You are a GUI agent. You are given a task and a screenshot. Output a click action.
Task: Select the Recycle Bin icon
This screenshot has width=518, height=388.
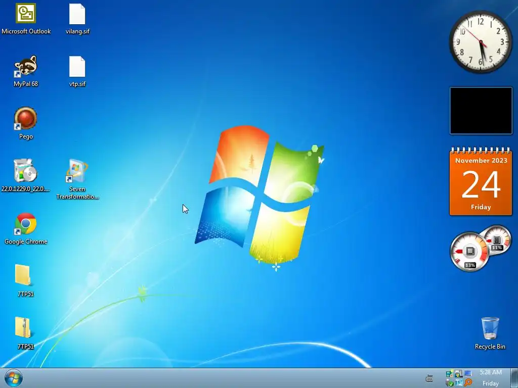[x=490, y=333]
